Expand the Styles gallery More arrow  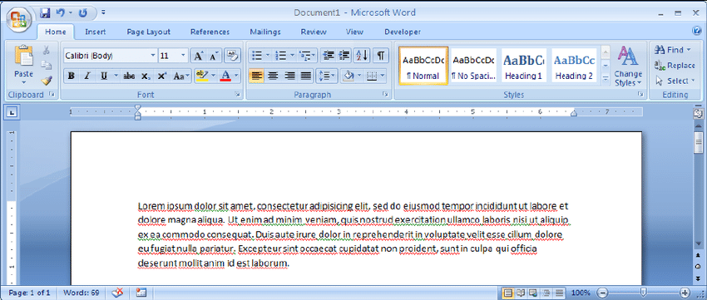click(605, 79)
